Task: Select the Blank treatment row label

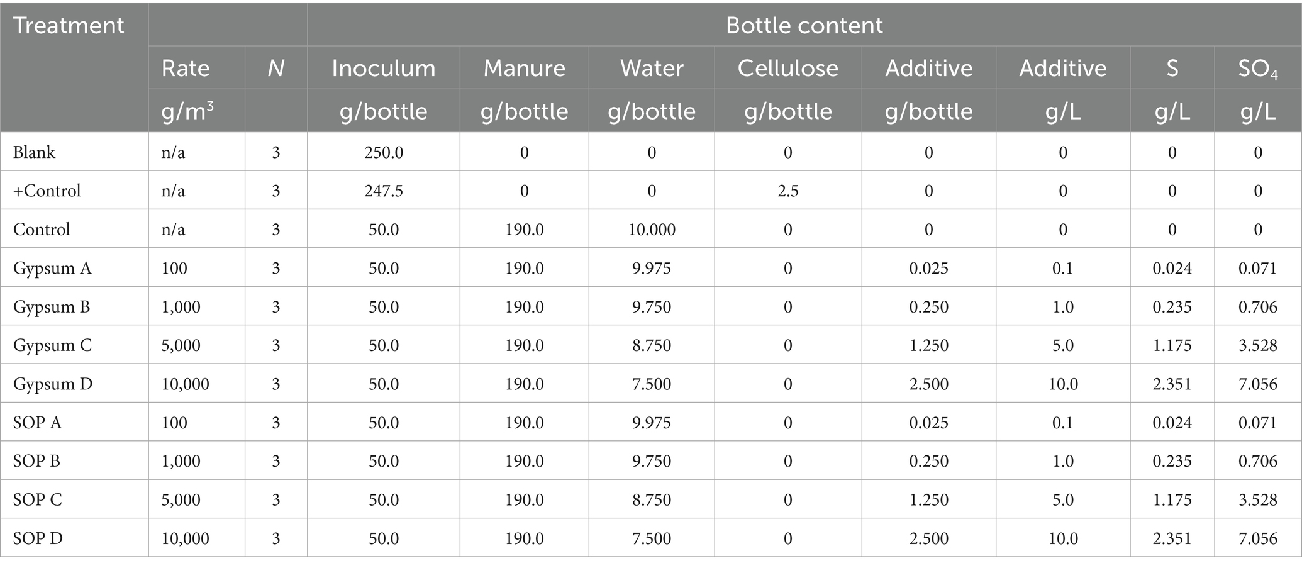Action: click(34, 152)
